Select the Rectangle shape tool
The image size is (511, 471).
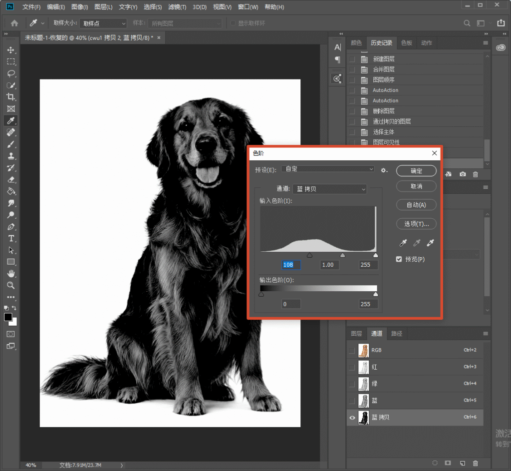coord(11,262)
